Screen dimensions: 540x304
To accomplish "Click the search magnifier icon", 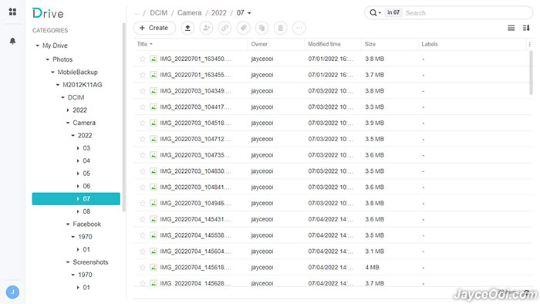I will [373, 13].
